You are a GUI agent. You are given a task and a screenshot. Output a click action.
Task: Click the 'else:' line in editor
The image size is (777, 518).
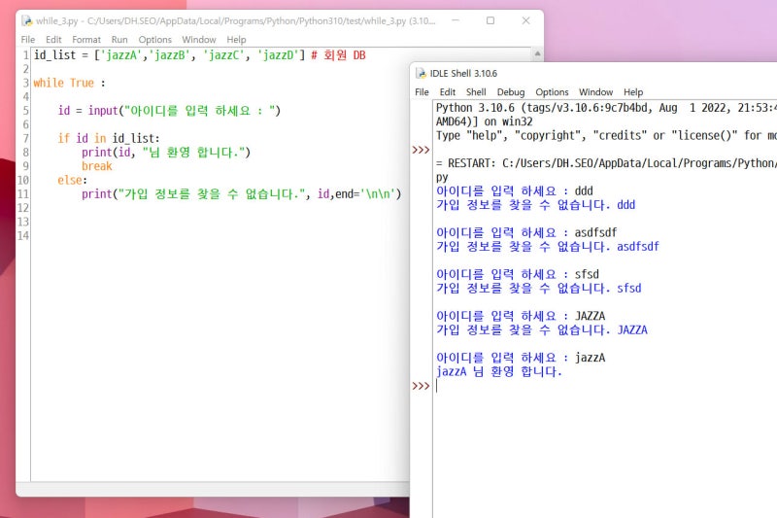point(72,180)
